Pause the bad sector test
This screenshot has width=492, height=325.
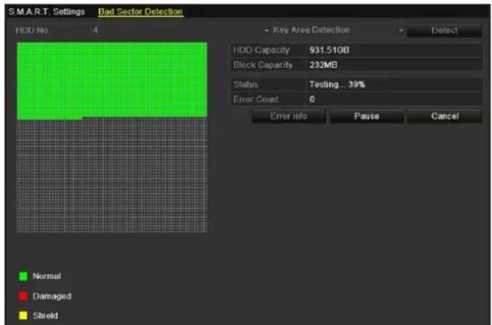367,116
